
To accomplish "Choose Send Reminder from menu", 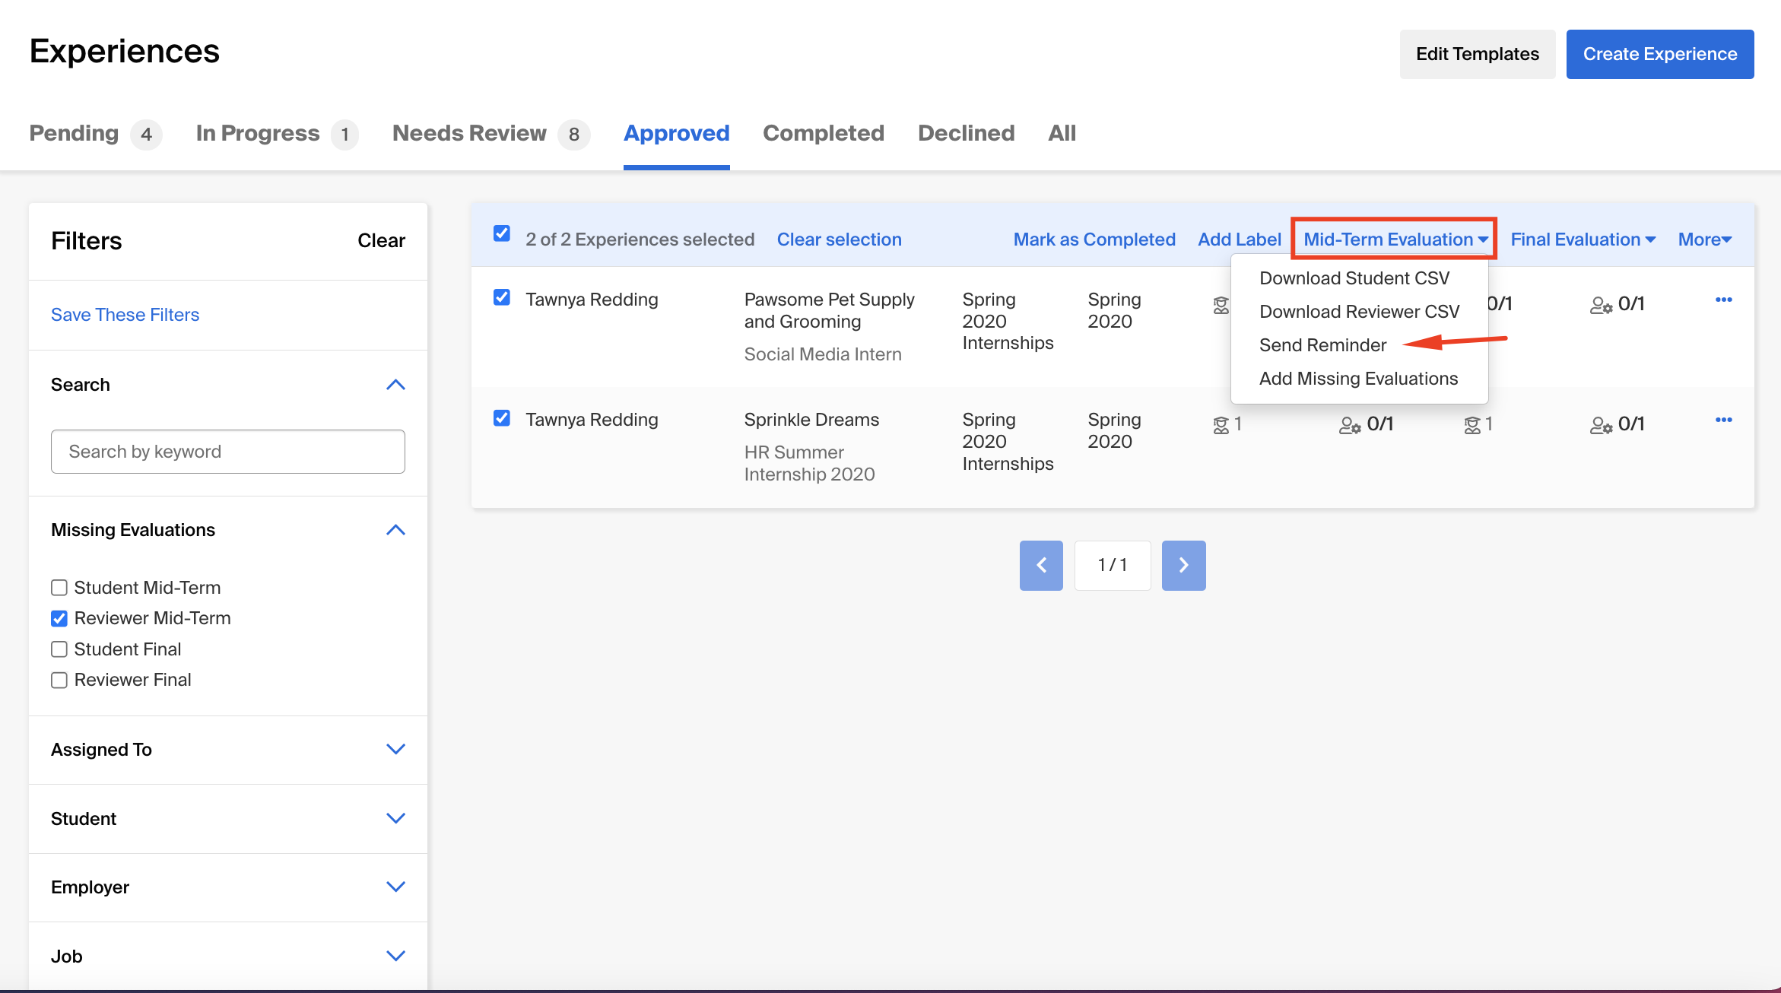I will click(1322, 345).
